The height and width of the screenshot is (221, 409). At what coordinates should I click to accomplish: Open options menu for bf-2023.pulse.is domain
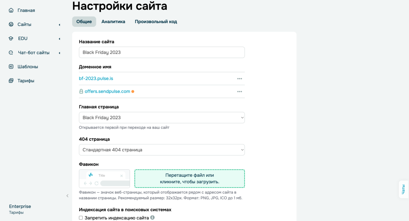pyautogui.click(x=240, y=79)
